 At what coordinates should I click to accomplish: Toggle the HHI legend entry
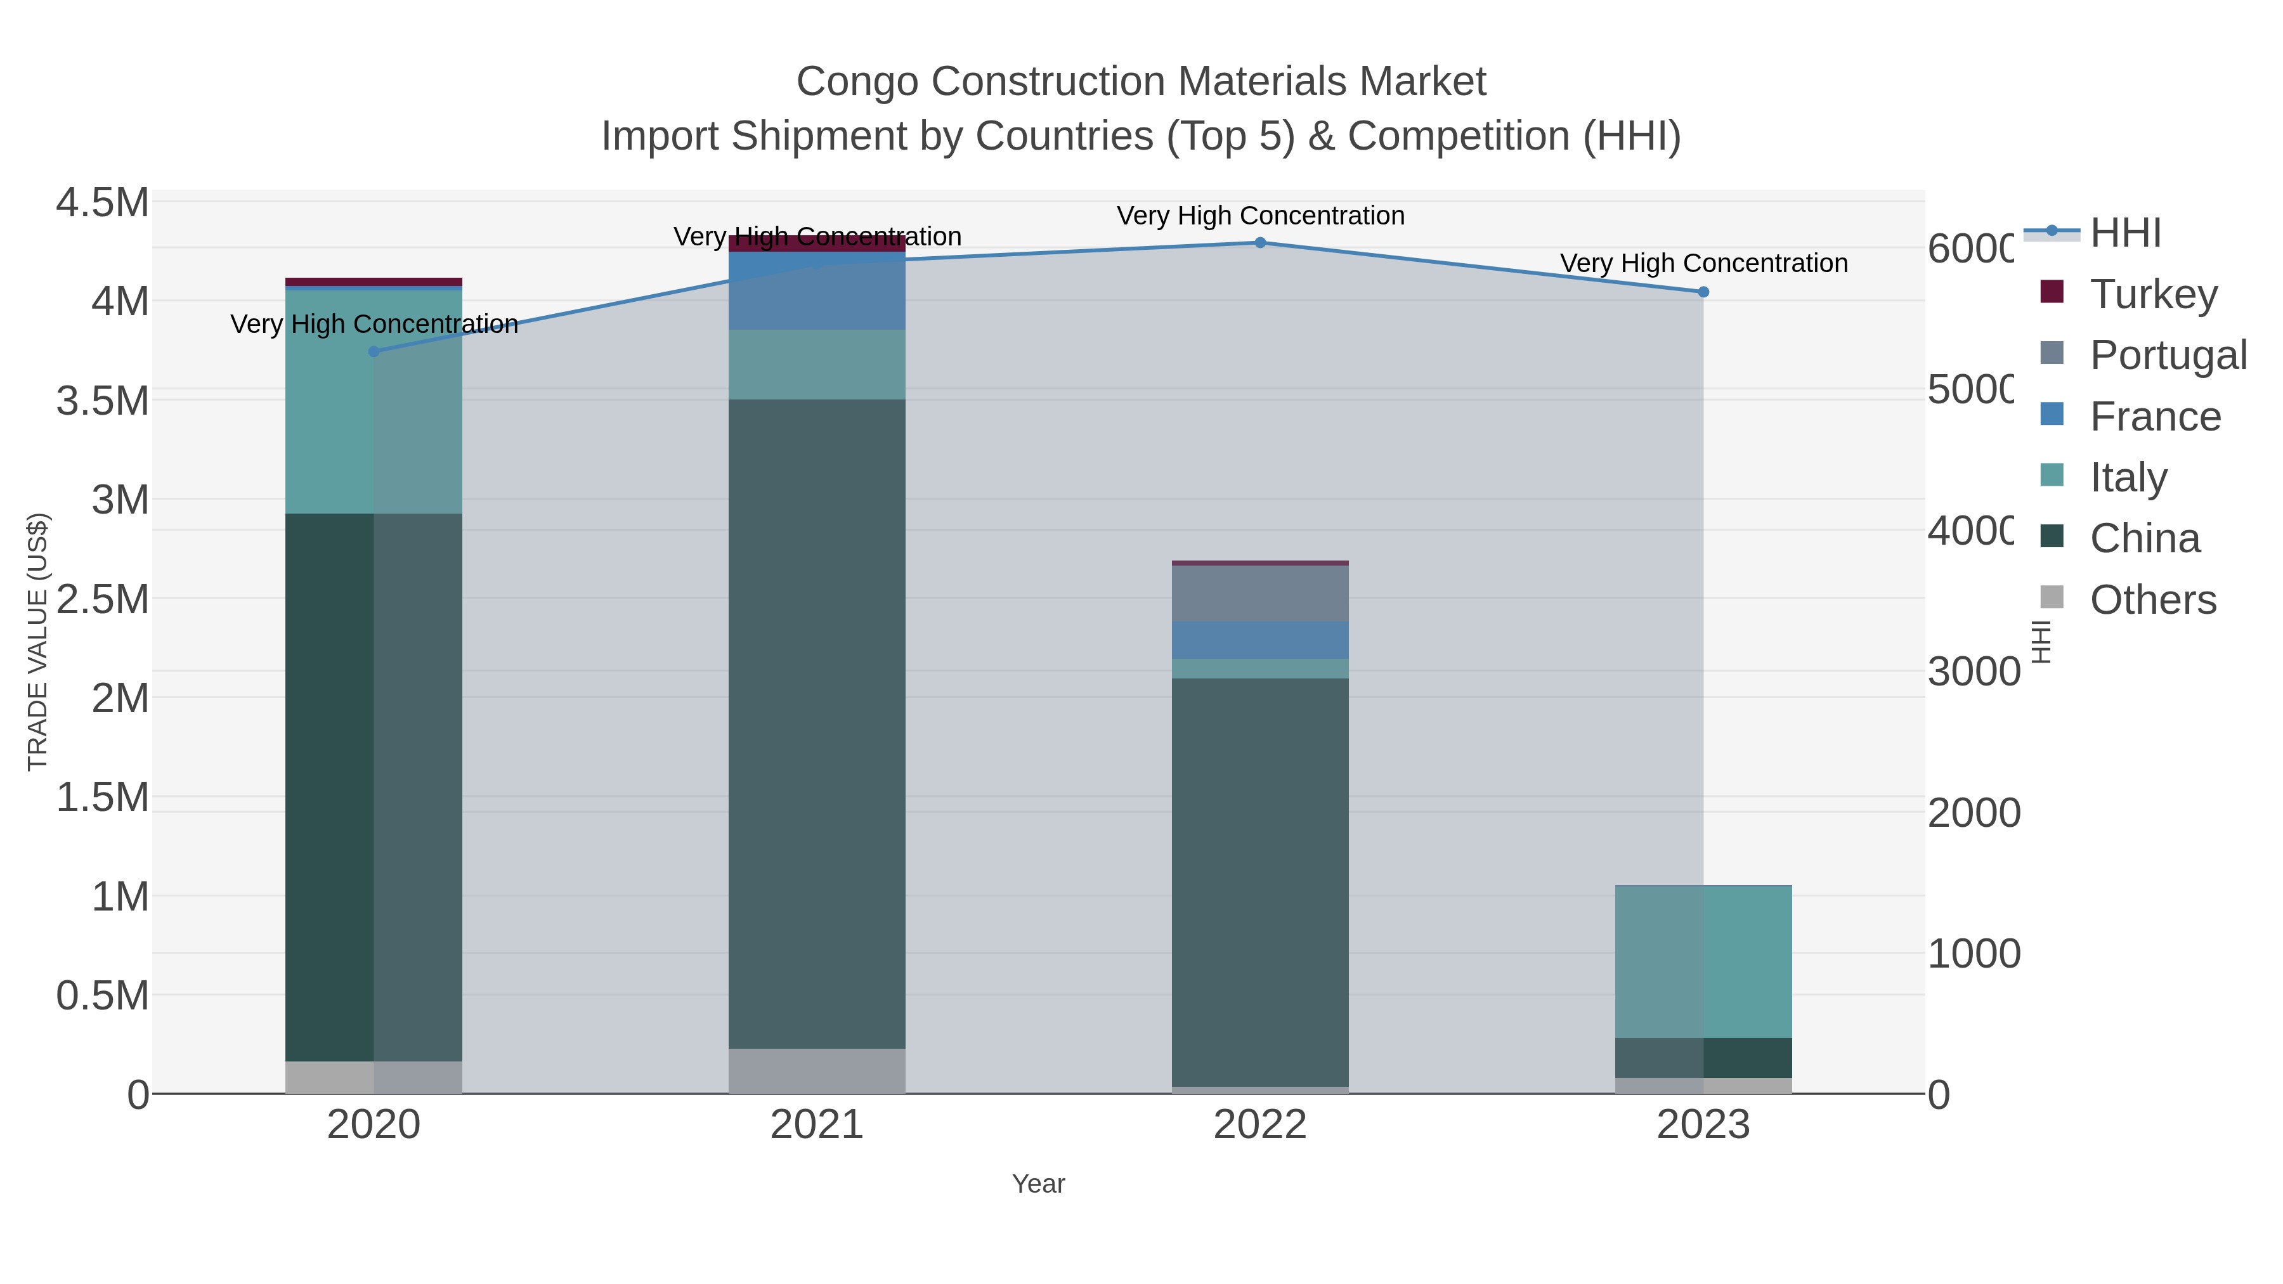2093,233
